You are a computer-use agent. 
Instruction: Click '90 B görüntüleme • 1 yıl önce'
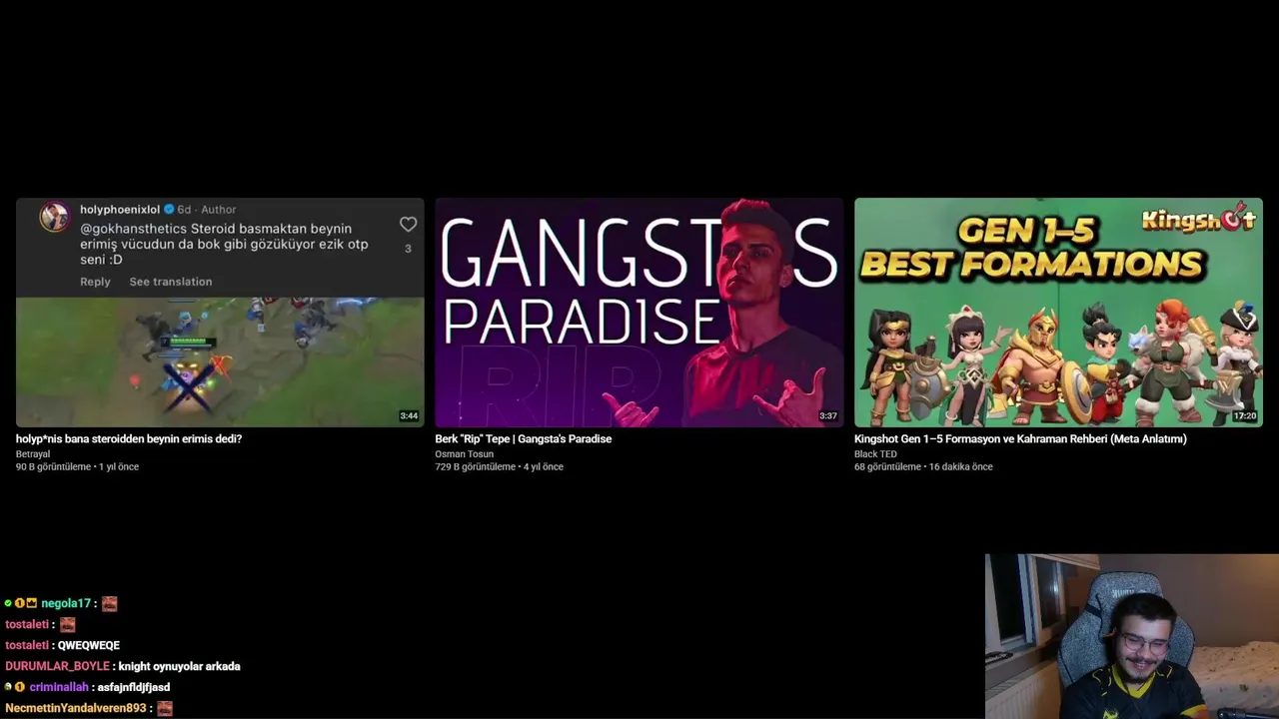point(77,466)
